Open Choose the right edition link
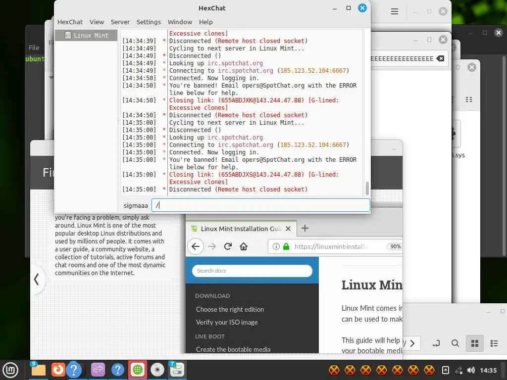507x380 pixels. pyautogui.click(x=230, y=309)
